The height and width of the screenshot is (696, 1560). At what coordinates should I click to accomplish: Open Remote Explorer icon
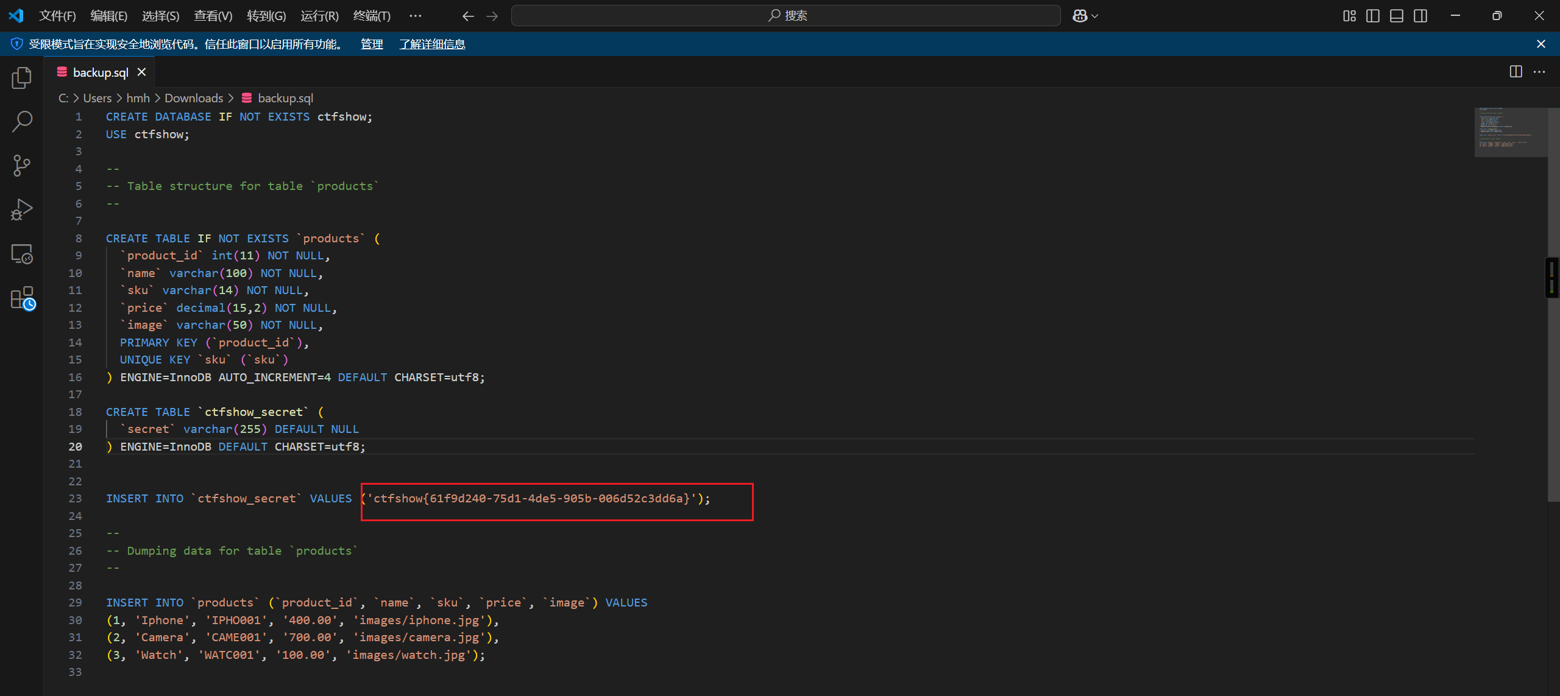click(22, 254)
